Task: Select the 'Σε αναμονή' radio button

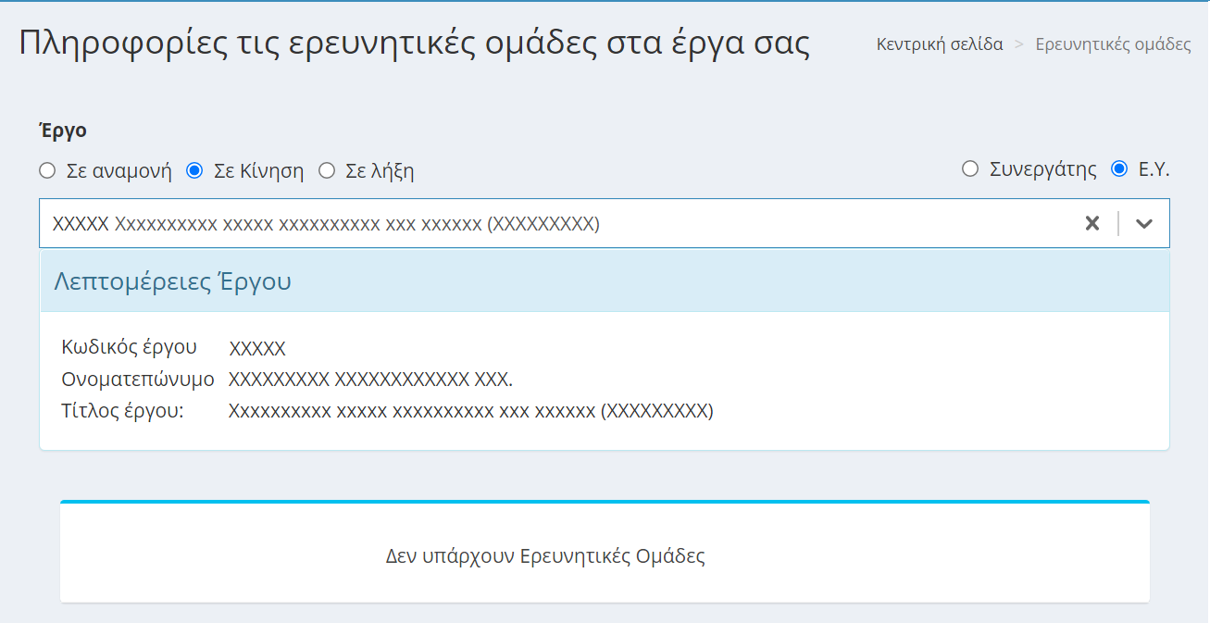Action: coord(46,170)
